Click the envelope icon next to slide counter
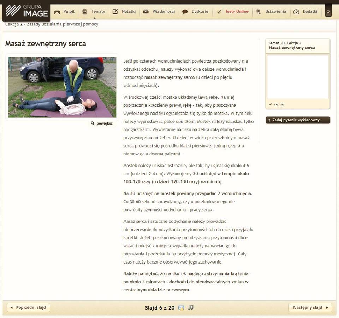 pyautogui.click(x=181, y=308)
